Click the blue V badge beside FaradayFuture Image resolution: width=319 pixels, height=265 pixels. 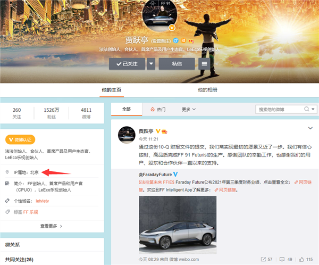175,175
